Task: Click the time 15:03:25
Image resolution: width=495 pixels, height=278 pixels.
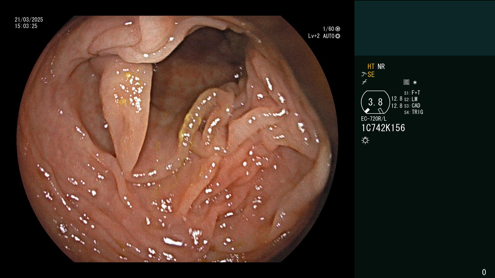Action: [26, 26]
